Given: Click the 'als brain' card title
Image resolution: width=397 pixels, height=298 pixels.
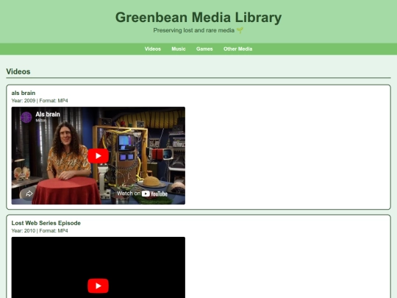Looking at the screenshot, I should 24,93.
